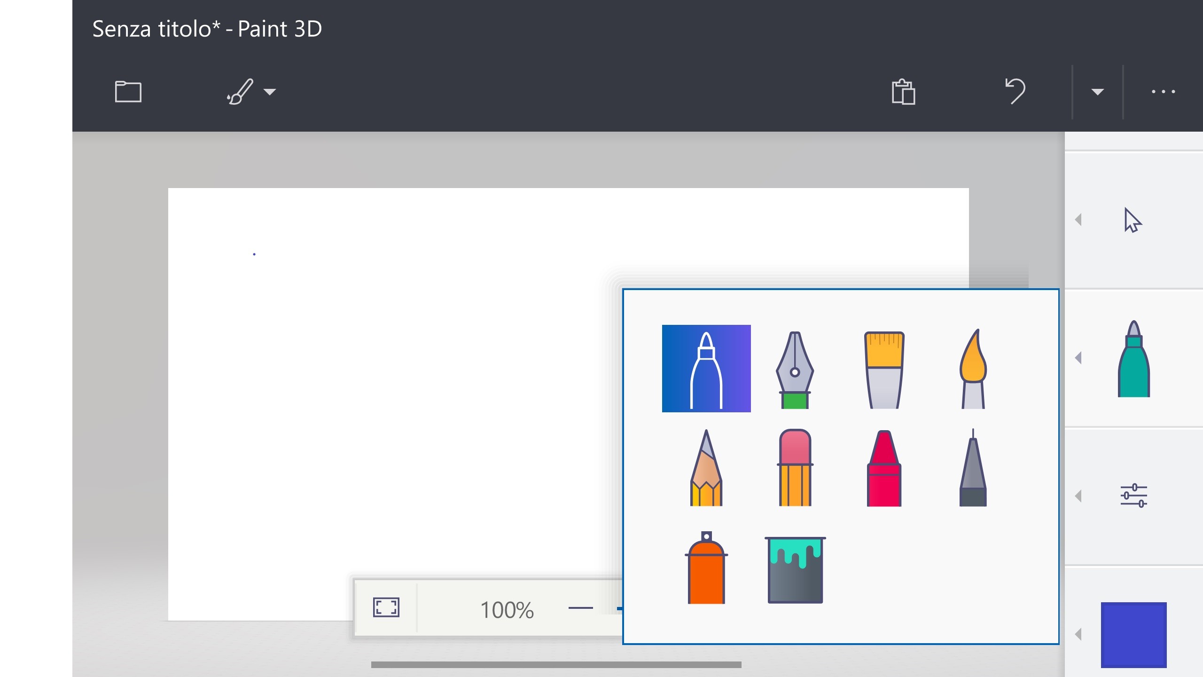This screenshot has width=1203, height=677.
Task: Select the Pixel pen tool
Action: 973,468
